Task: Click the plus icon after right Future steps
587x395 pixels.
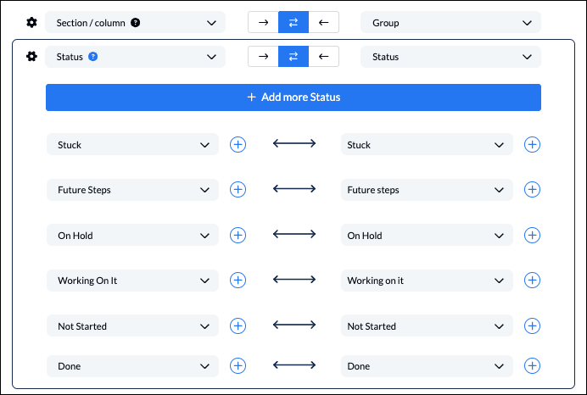Action: click(532, 190)
